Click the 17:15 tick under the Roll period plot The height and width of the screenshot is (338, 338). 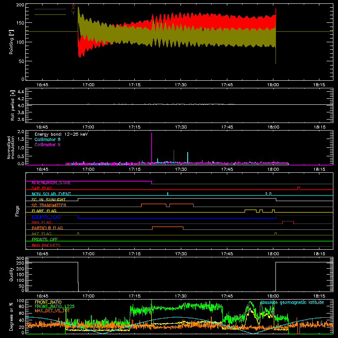pos(134,127)
